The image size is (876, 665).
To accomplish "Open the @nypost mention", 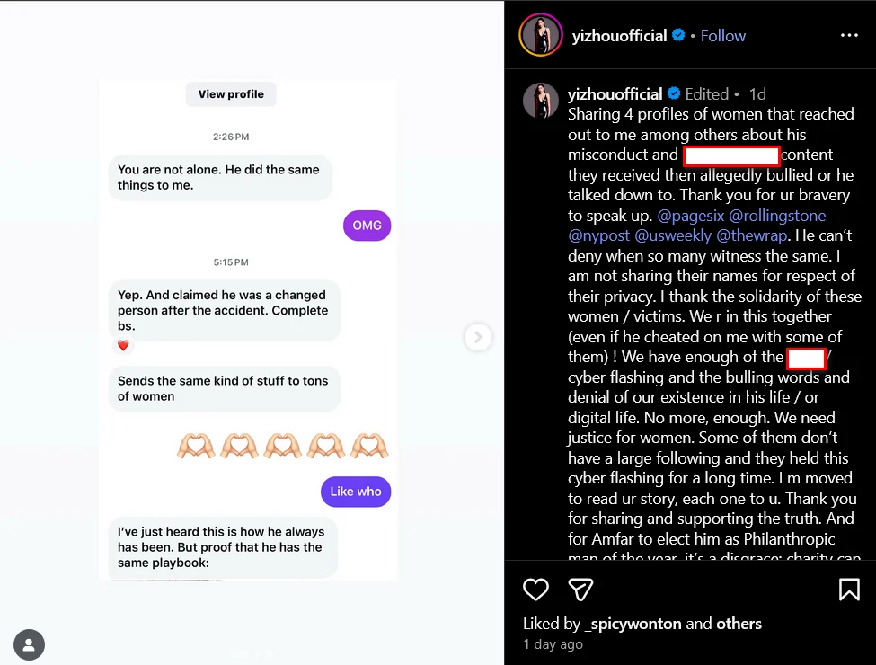I will [x=599, y=235].
